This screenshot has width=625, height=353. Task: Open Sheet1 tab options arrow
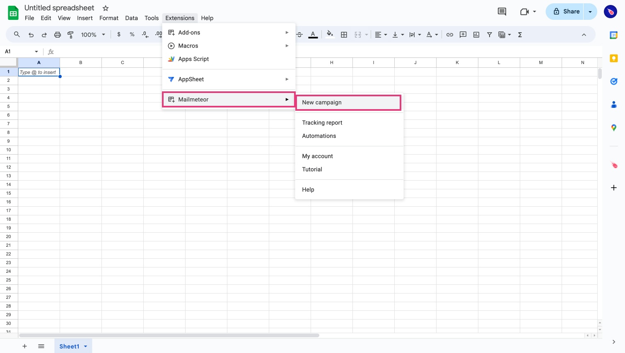[x=86, y=346]
